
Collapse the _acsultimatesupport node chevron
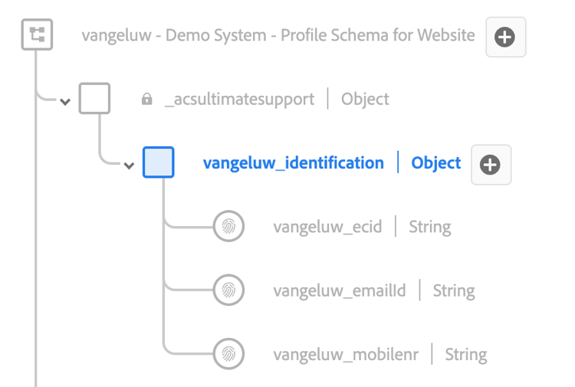(x=65, y=101)
